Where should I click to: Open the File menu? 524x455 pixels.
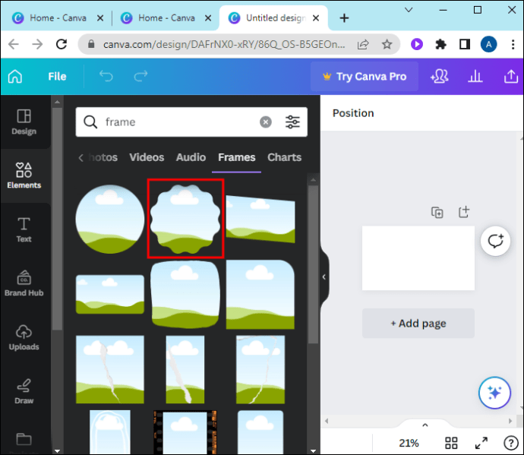(57, 77)
